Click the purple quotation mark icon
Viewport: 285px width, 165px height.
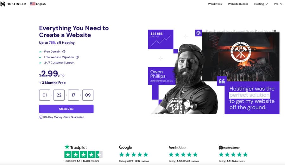222,81
